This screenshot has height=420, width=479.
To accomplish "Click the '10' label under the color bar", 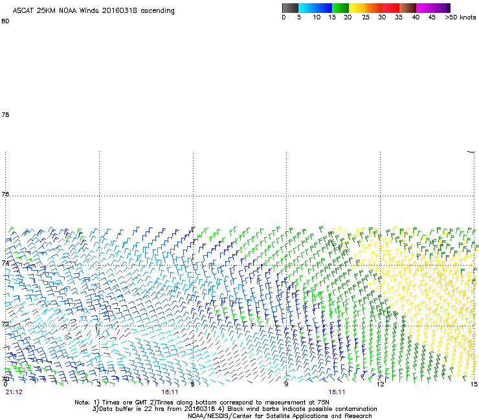I will tap(317, 17).
